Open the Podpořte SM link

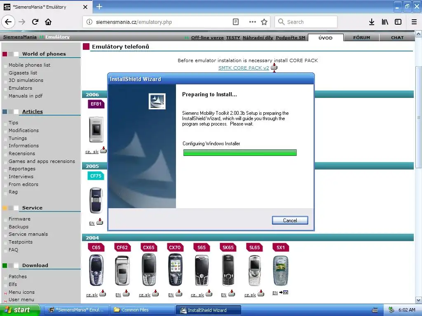[x=291, y=37]
